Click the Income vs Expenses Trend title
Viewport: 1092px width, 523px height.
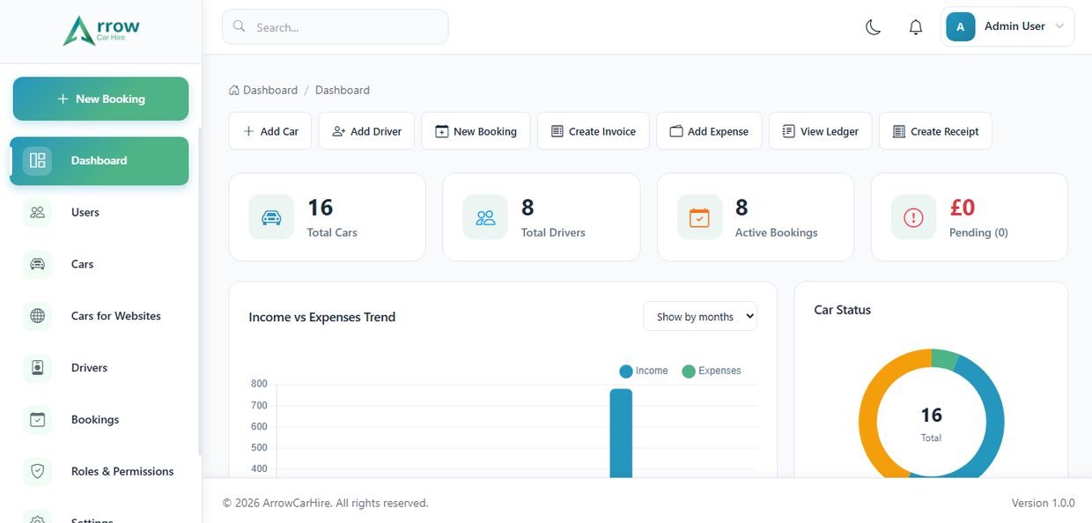pyautogui.click(x=322, y=317)
